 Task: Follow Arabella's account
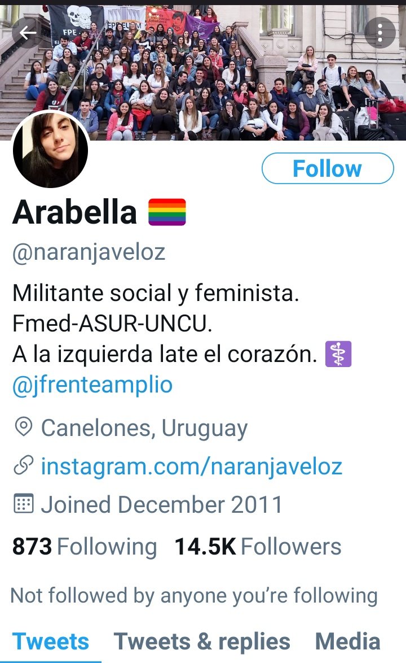click(x=328, y=168)
